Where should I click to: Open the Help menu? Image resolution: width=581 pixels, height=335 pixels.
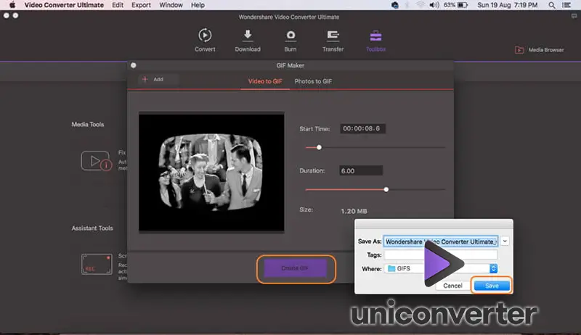(x=198, y=5)
